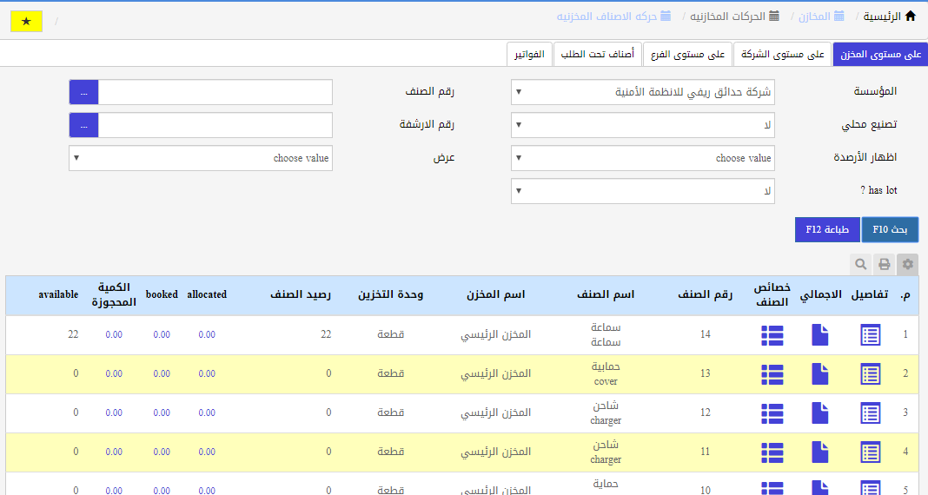Open details icon for item 11
This screenshot has width=928, height=495.
point(870,452)
